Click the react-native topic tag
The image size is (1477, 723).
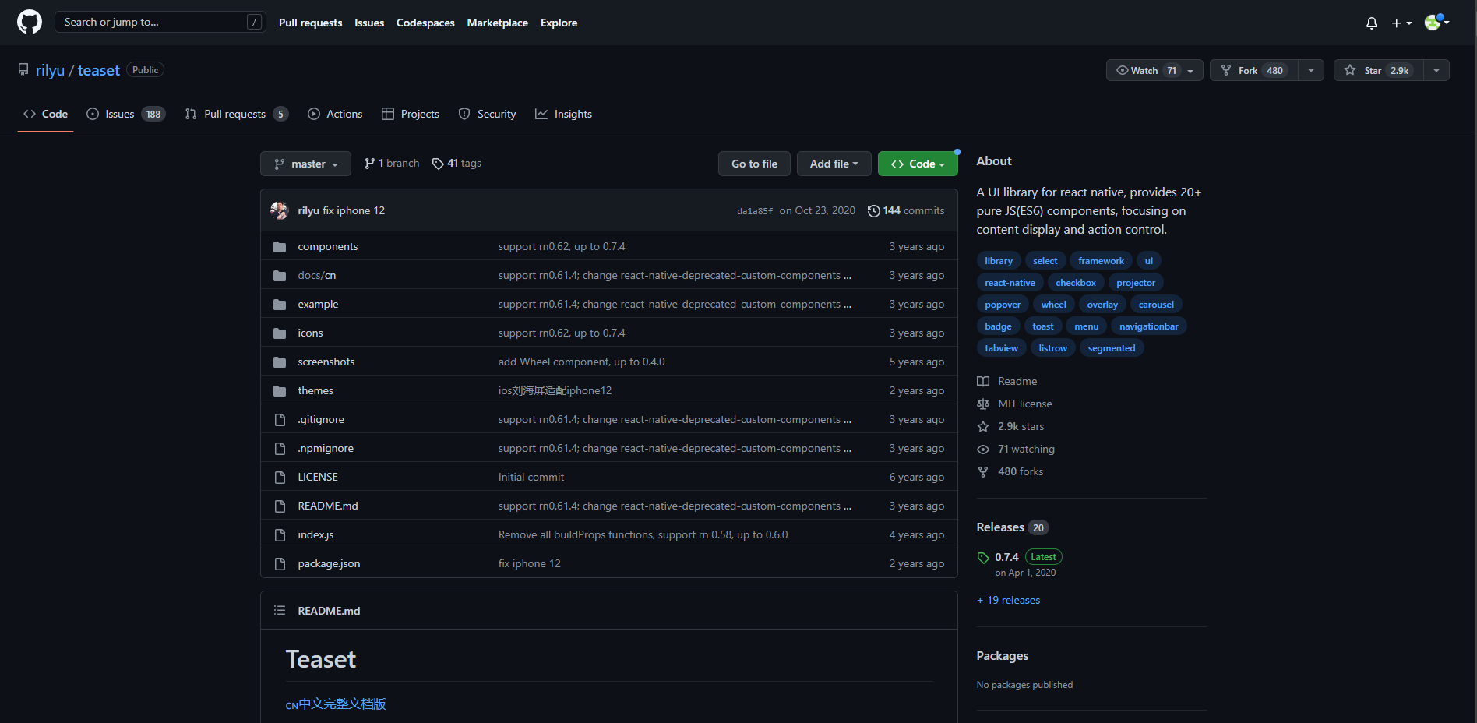pyautogui.click(x=1010, y=283)
